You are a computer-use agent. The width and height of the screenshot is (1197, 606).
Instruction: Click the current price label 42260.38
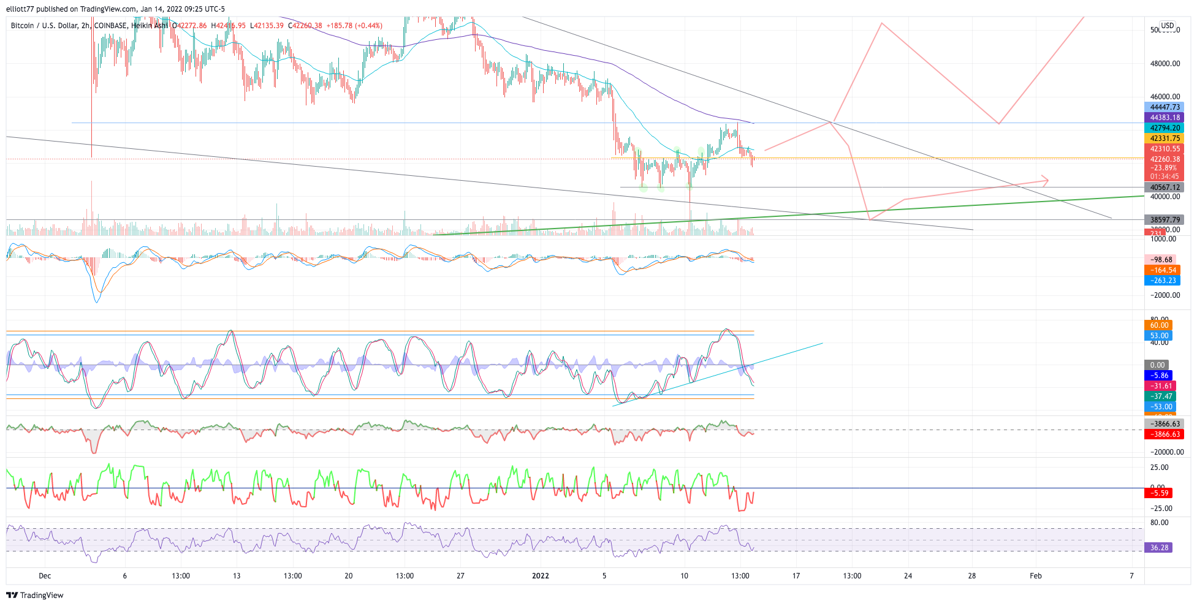click(x=1164, y=159)
